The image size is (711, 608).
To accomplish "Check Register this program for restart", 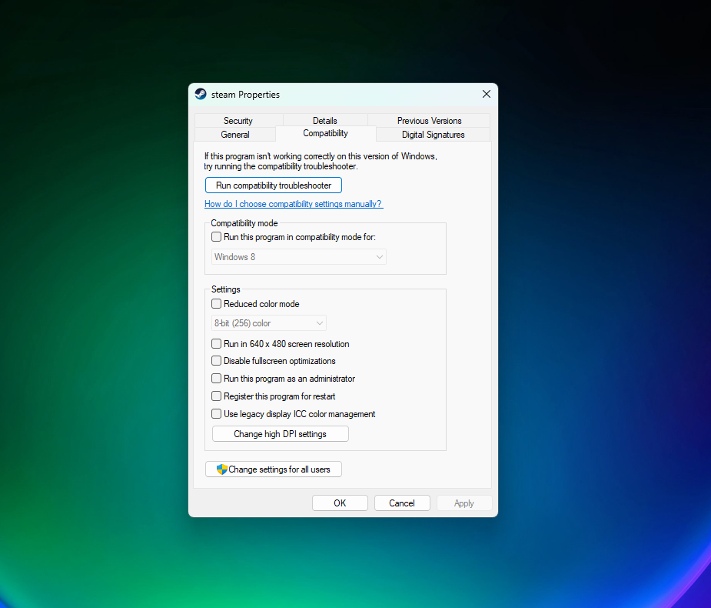I will (216, 396).
